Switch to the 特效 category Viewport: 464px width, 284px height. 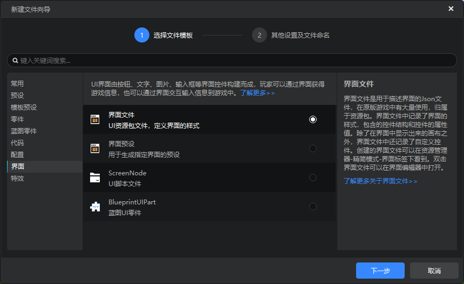coord(18,179)
